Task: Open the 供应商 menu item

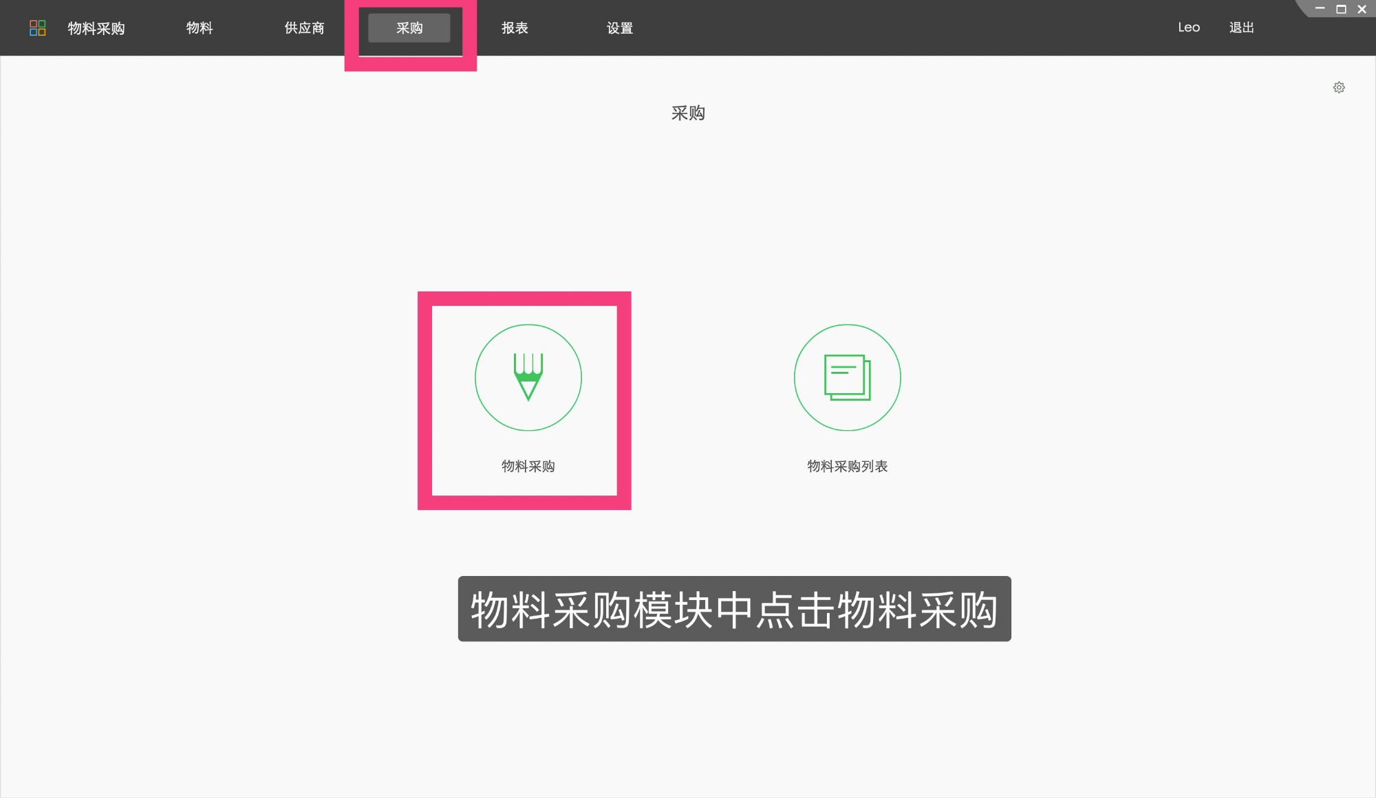Action: point(303,27)
